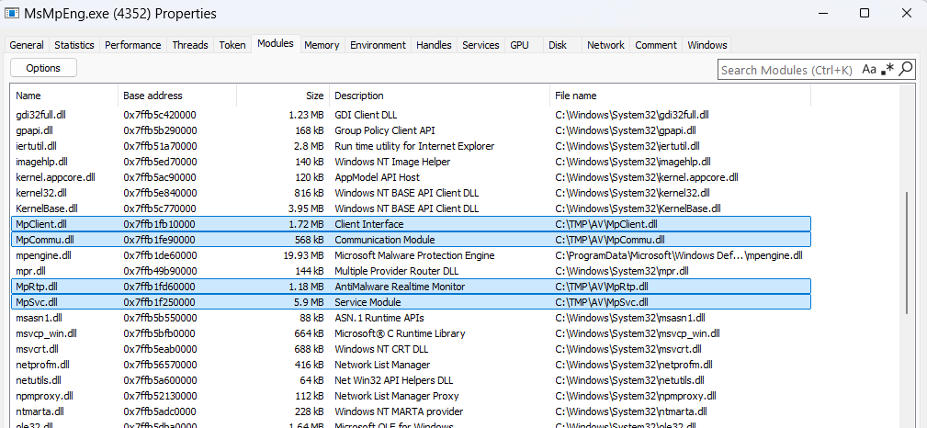Select the iertutil.dll module row

click(x=411, y=146)
